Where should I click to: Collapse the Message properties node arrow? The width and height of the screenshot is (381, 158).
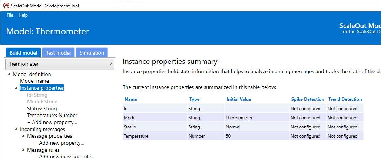pyautogui.click(x=24, y=136)
